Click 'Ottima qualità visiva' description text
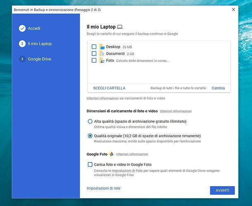Image resolution: width=252 pixels, height=206 pixels. click(x=131, y=127)
